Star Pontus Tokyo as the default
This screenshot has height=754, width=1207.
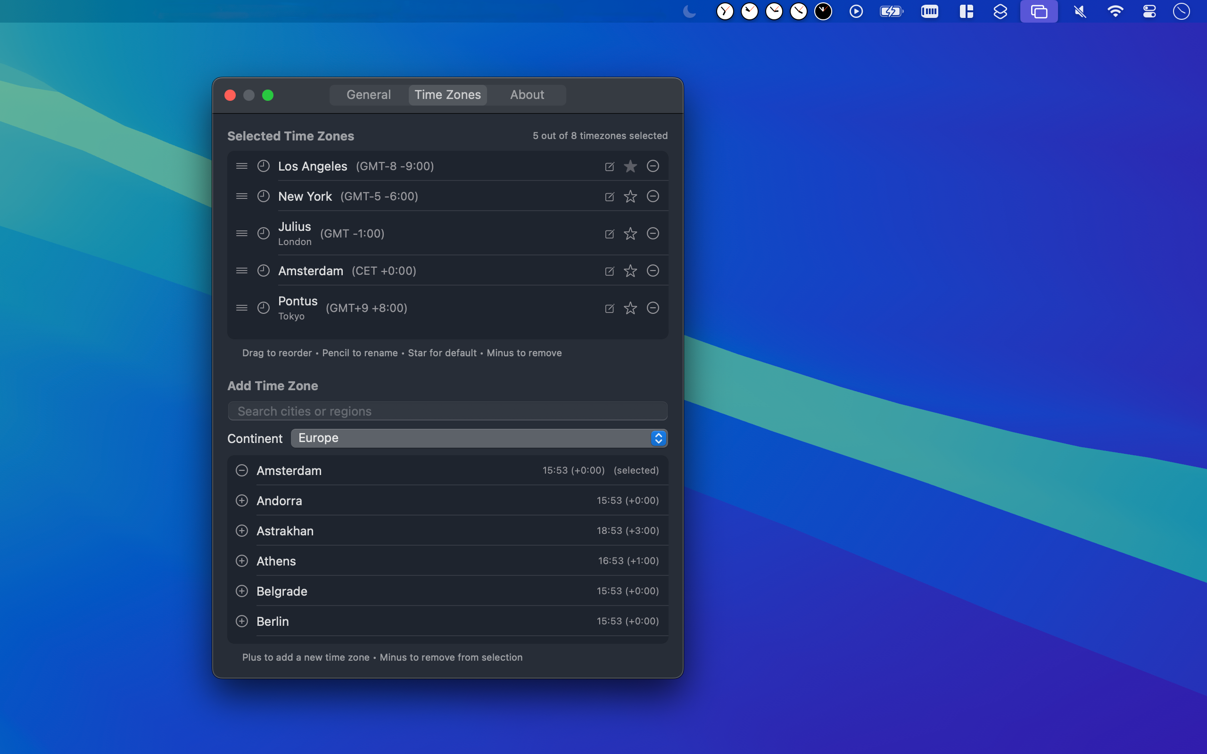[x=630, y=308]
